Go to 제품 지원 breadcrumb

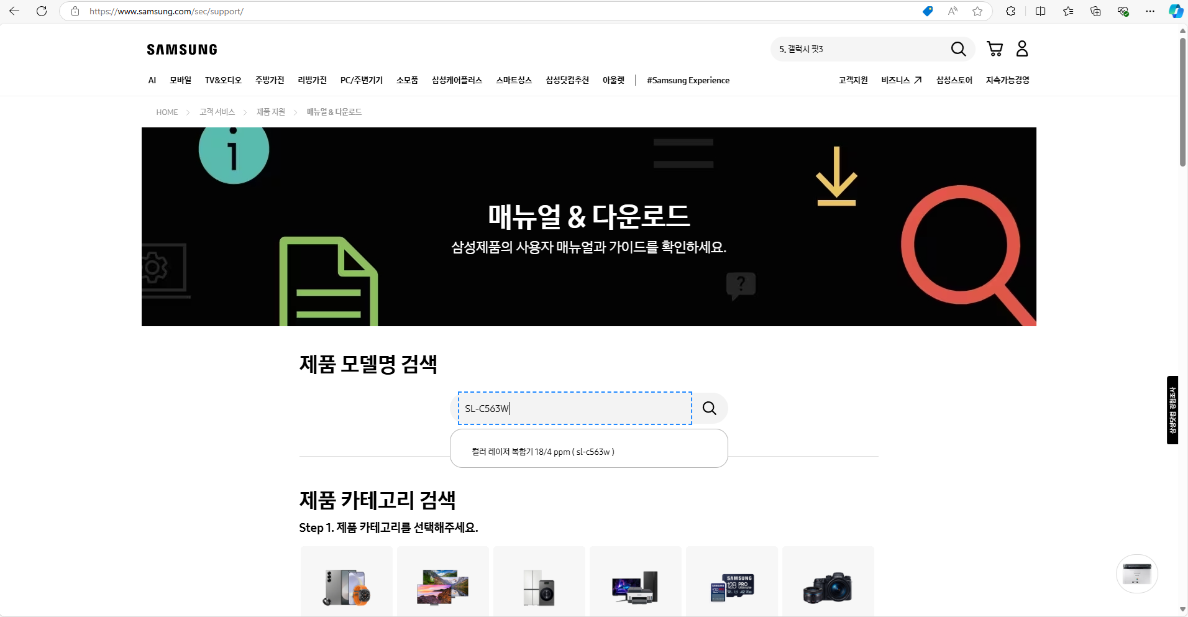(271, 112)
